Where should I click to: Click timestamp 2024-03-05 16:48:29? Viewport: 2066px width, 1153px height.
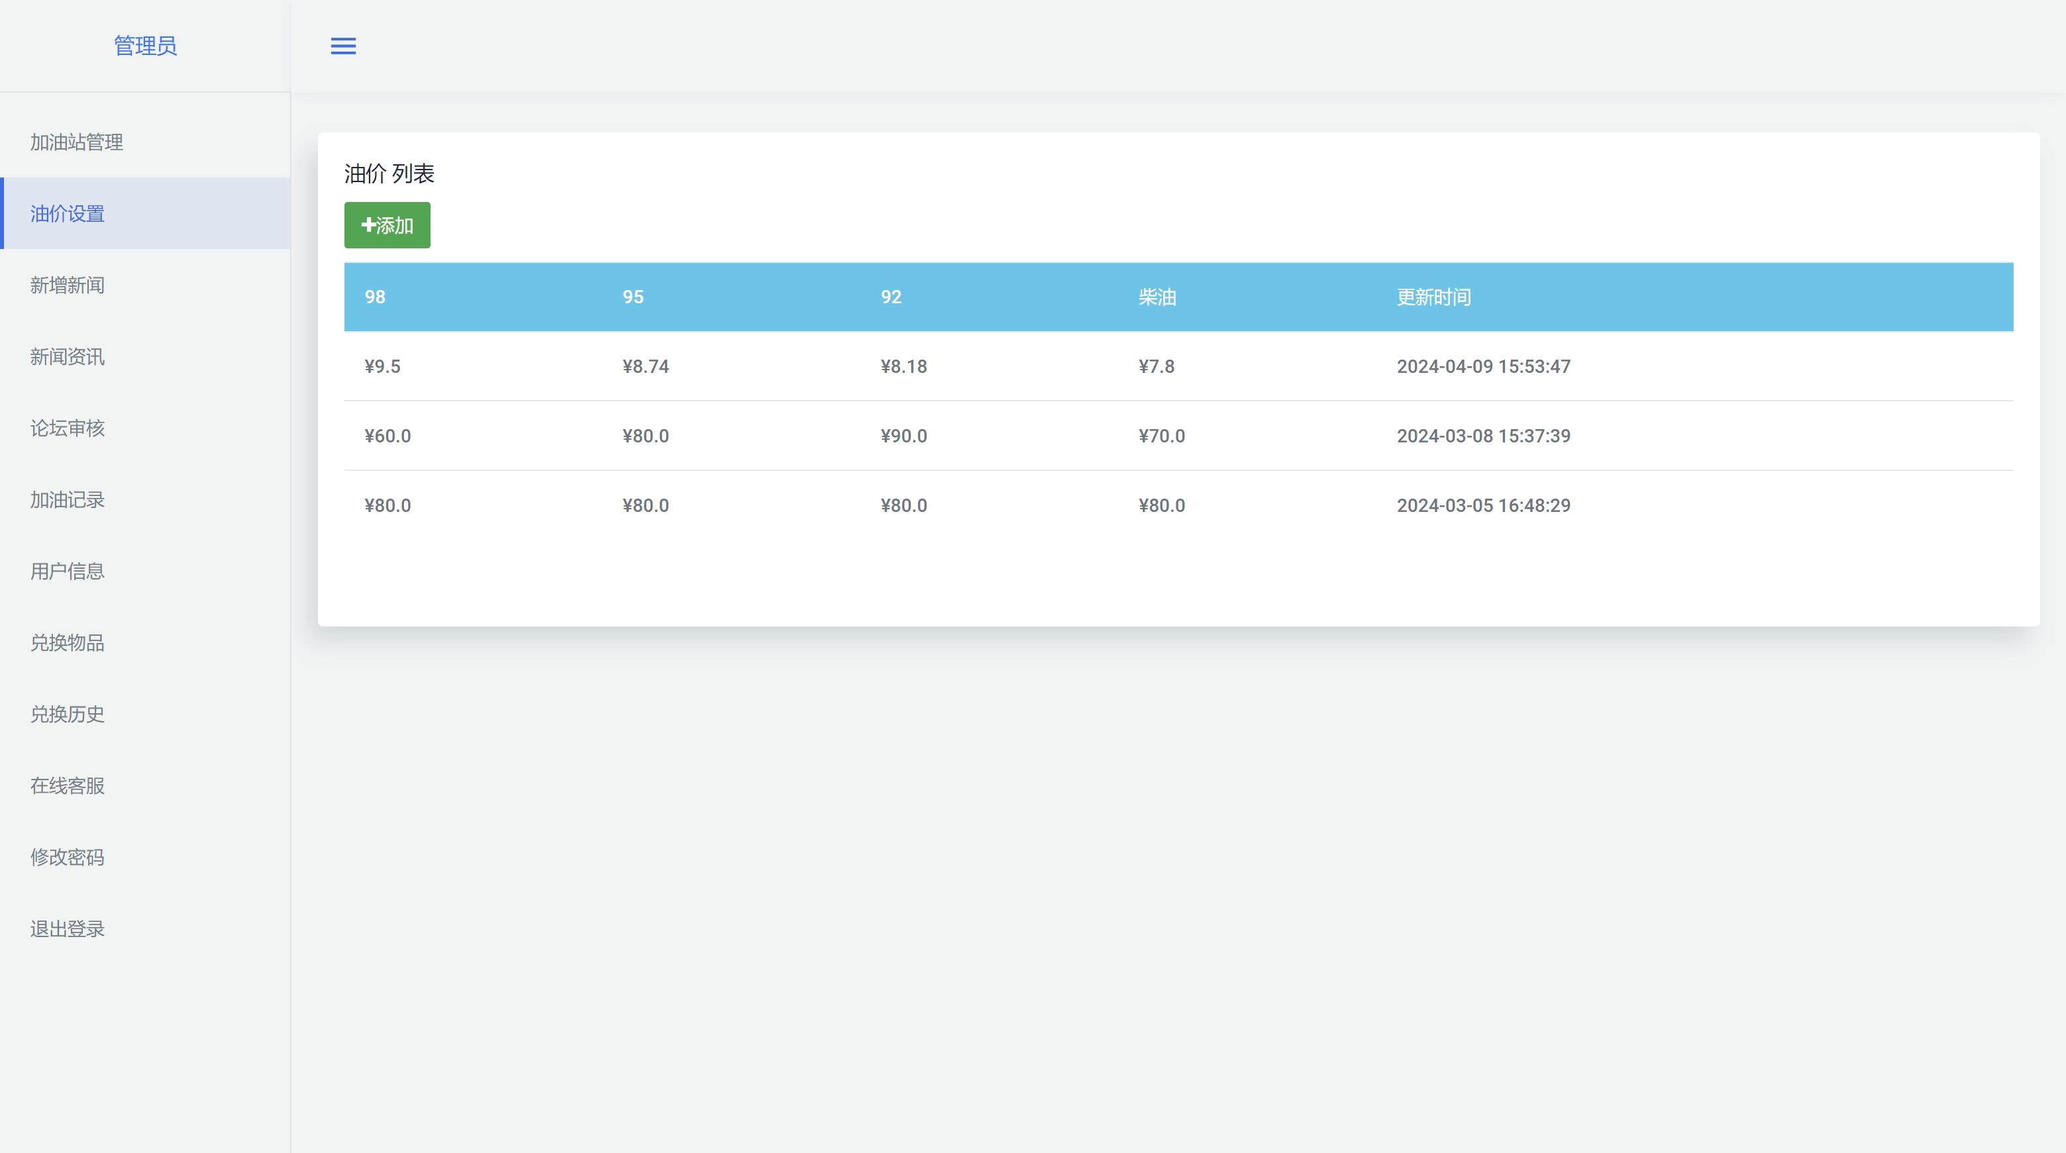1484,506
